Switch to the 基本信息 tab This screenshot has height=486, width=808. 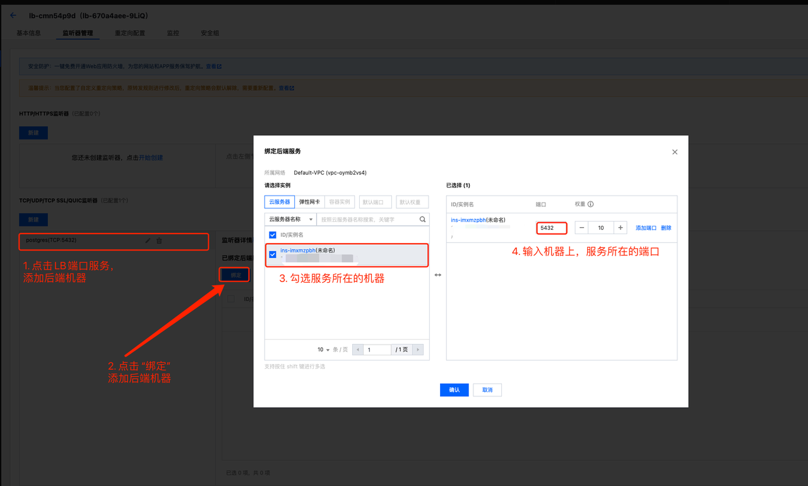click(x=28, y=33)
